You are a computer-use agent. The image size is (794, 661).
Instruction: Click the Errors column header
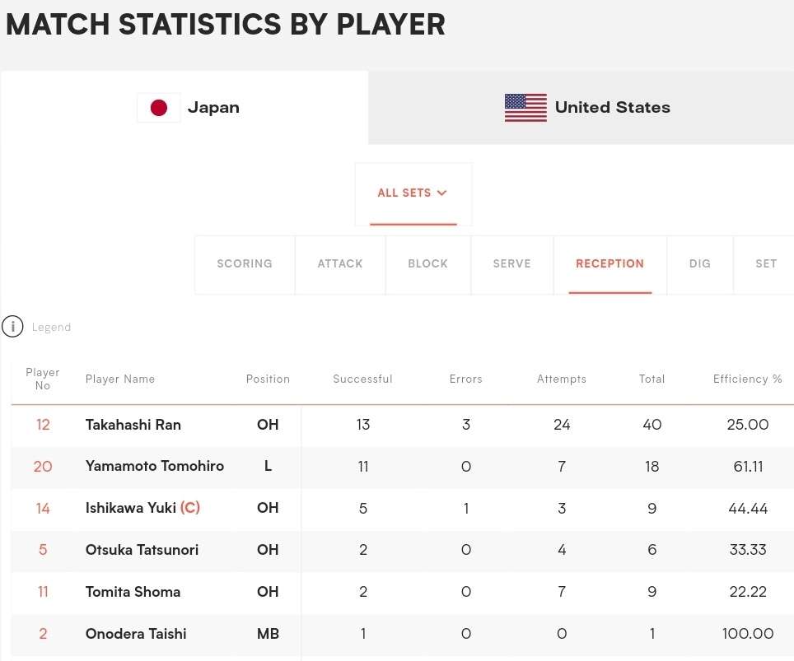tap(466, 379)
